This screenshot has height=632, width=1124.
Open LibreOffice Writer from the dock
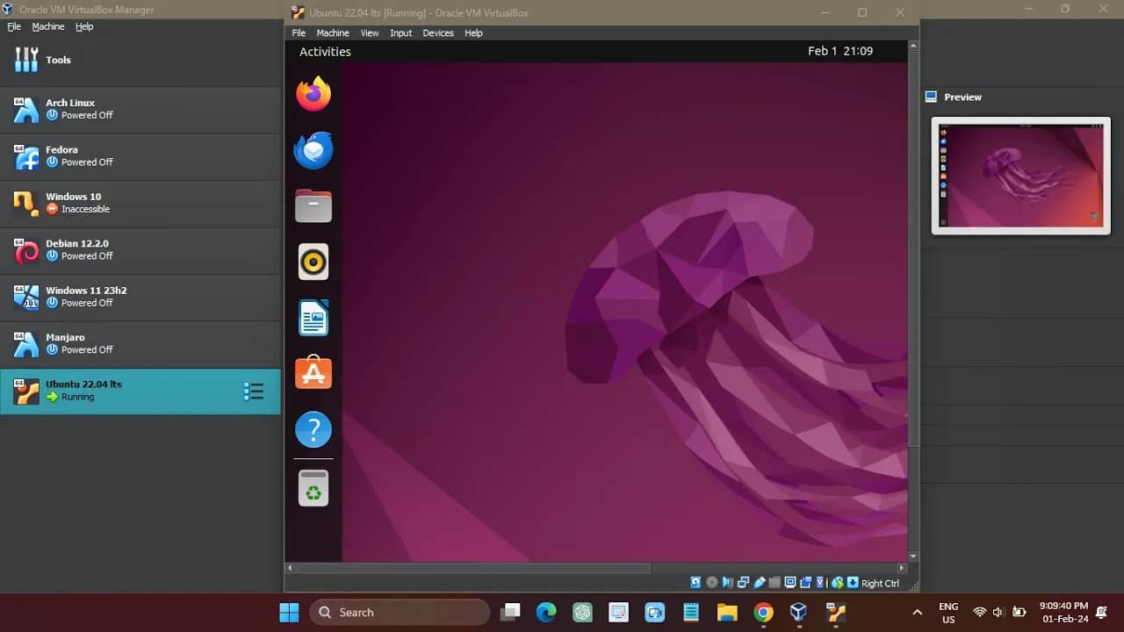click(x=313, y=318)
